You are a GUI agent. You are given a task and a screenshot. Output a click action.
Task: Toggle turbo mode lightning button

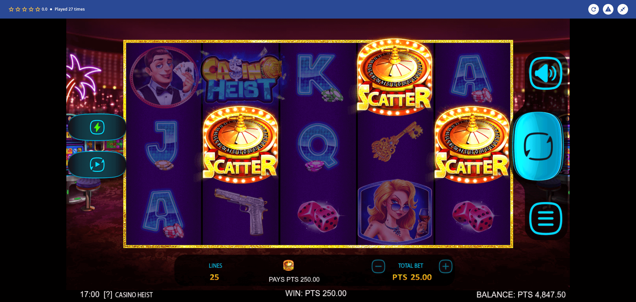coord(97,127)
